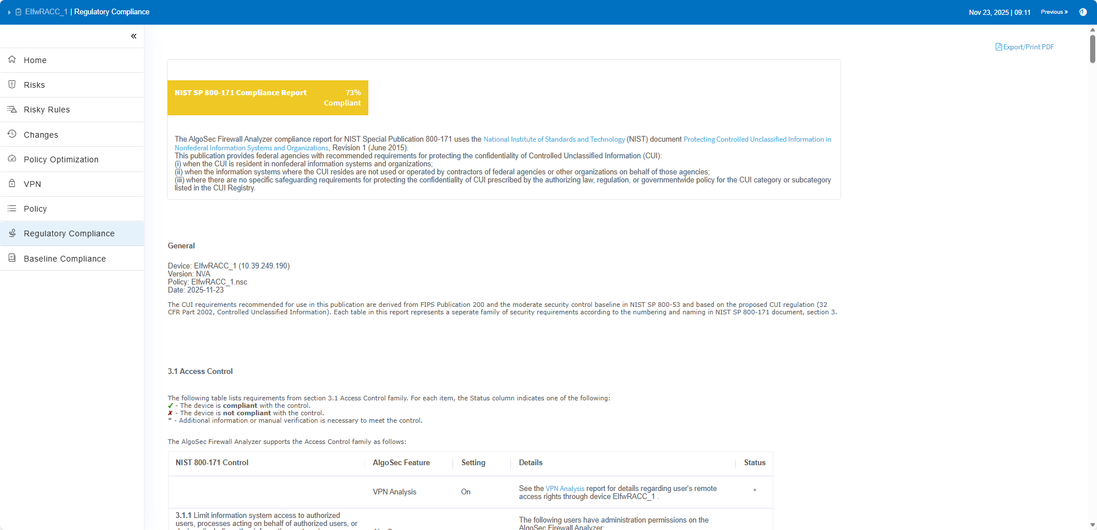
Task: Open the Policy menu item
Action: point(35,209)
